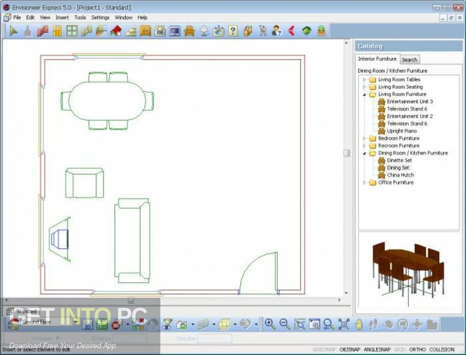Open the Insert menu
This screenshot has height=355, width=466.
62,17
